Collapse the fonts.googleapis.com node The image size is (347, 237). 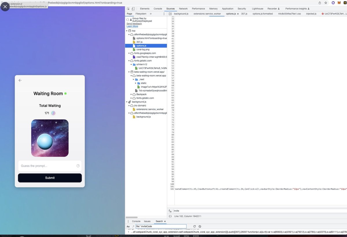[129, 53]
